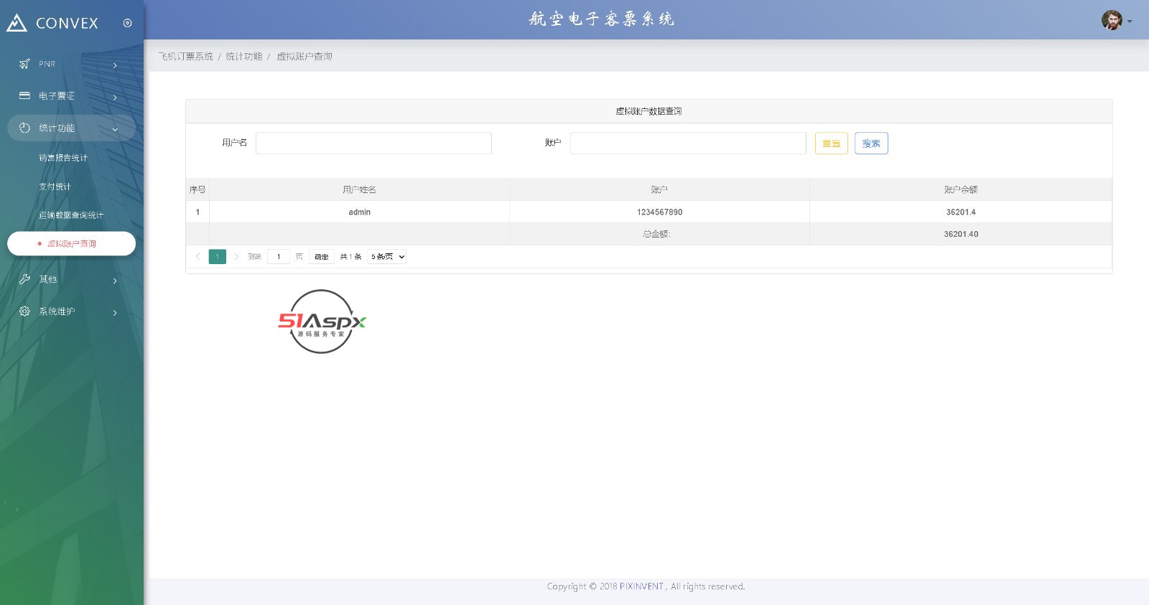Open the 5条/页 page size dropdown

click(387, 256)
